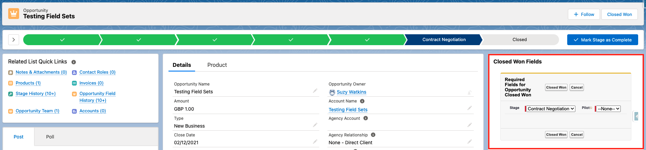Click the Opportunity crown icon in header
Viewport: 646px width, 150px height.
click(14, 14)
